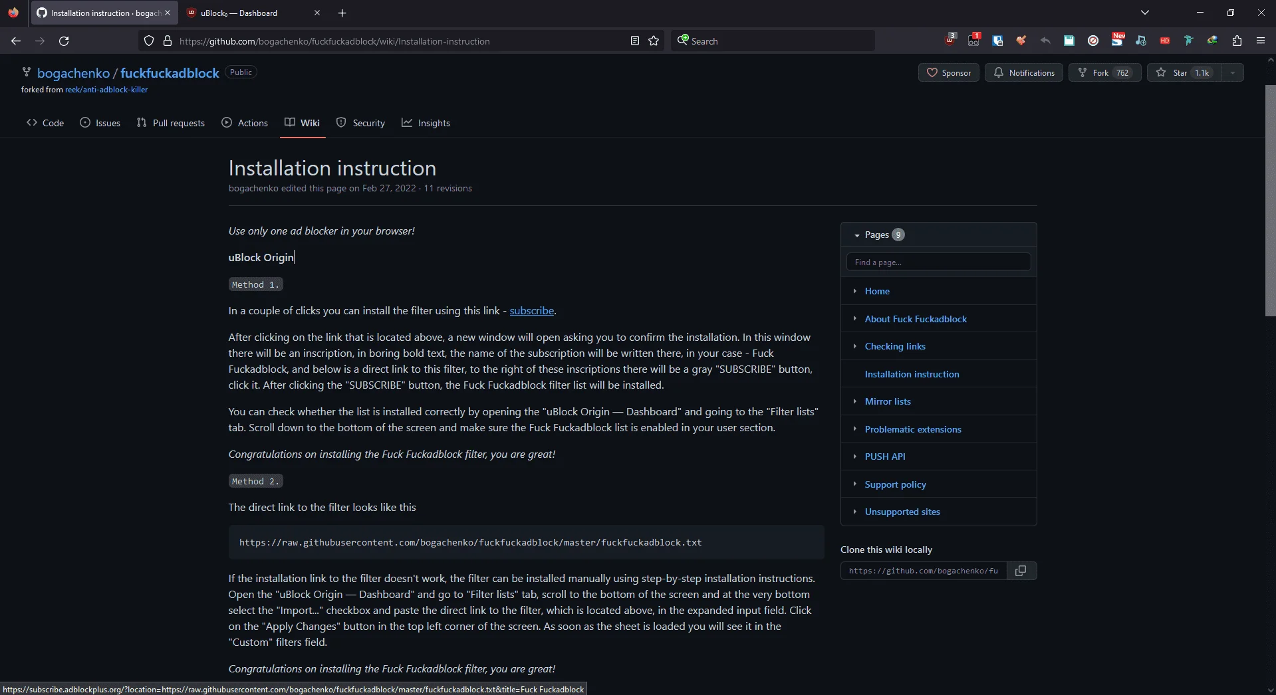Expand the Support policy entry arrow
This screenshot has height=695, width=1276.
(x=854, y=484)
